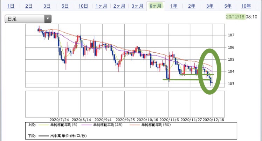Expand the 日足 dropdown arrow
Viewport: 262px width, 141px height.
48,18
